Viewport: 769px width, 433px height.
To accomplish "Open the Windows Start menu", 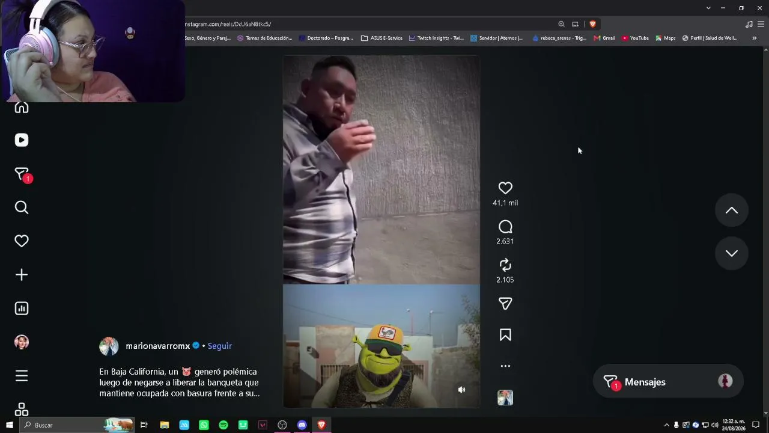I will click(9, 425).
